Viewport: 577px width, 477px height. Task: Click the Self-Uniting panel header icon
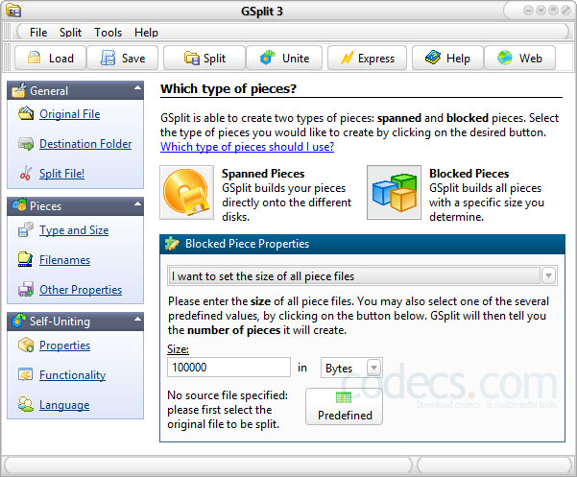click(19, 321)
